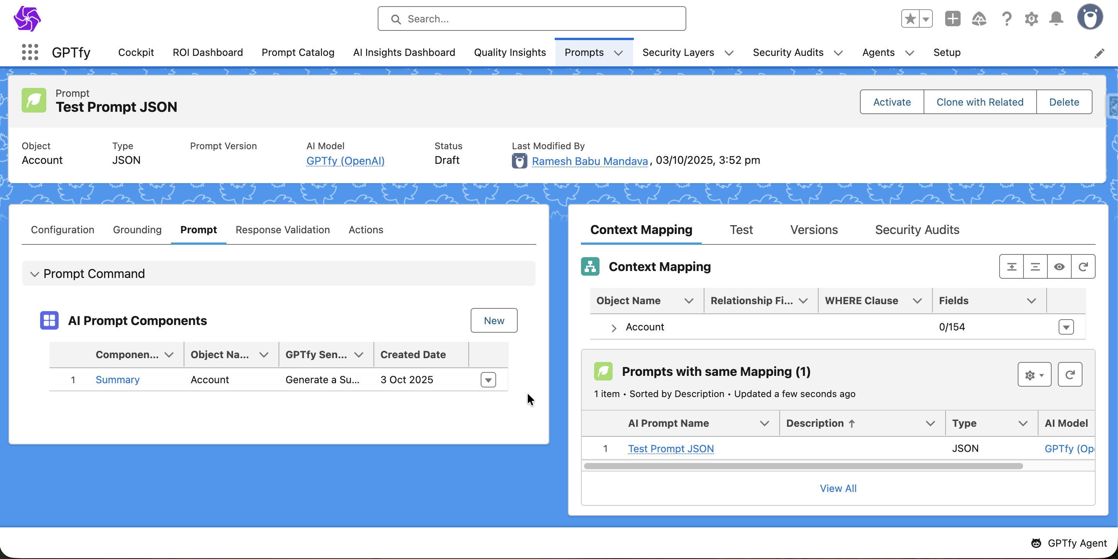Click the global create plus icon
The image size is (1118, 559).
click(952, 19)
